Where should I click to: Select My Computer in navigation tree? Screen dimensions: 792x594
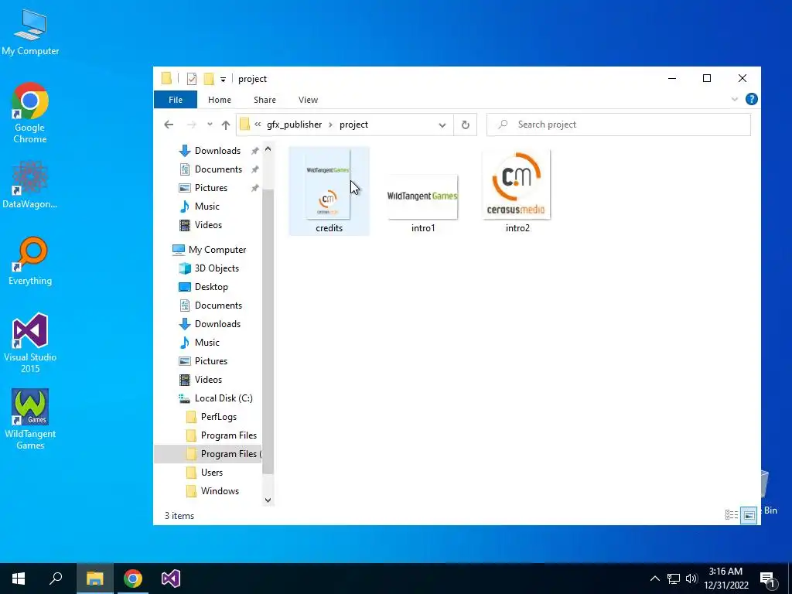pyautogui.click(x=217, y=250)
